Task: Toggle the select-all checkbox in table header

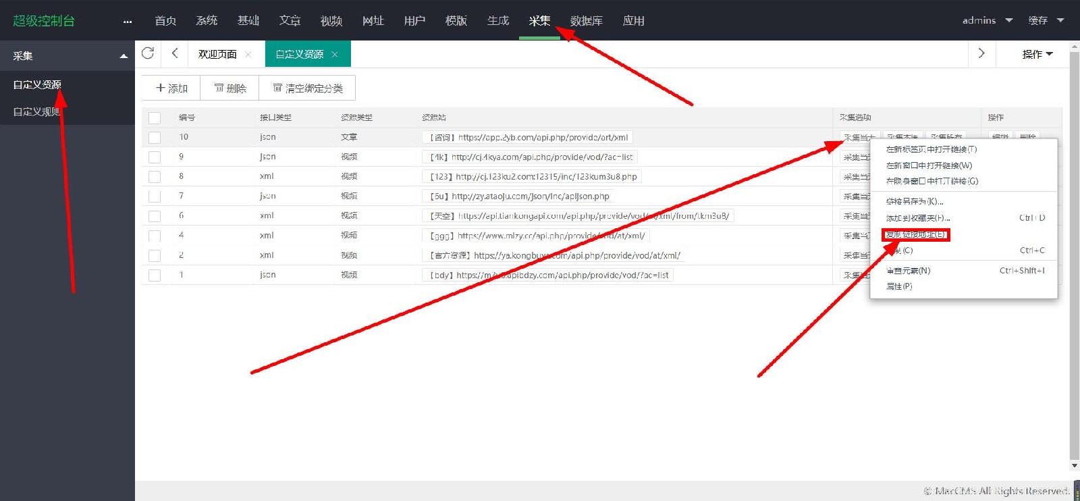Action: coord(155,118)
